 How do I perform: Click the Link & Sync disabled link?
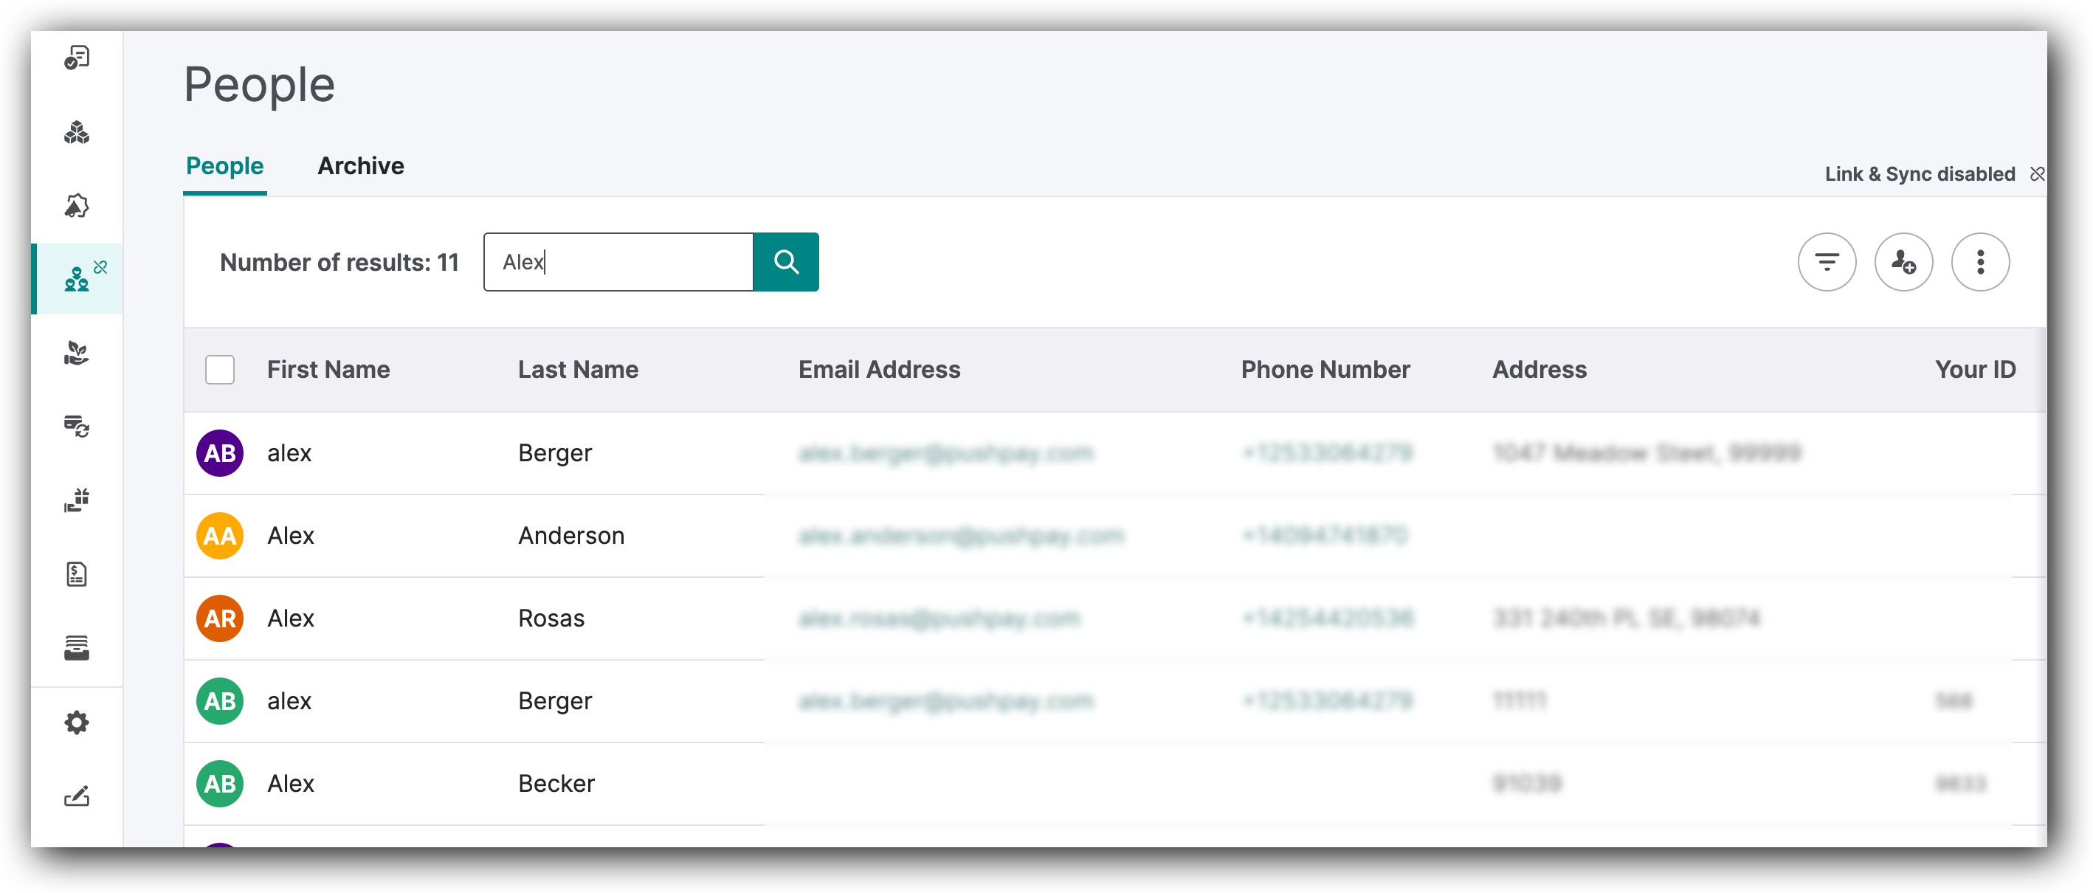(x=1919, y=174)
